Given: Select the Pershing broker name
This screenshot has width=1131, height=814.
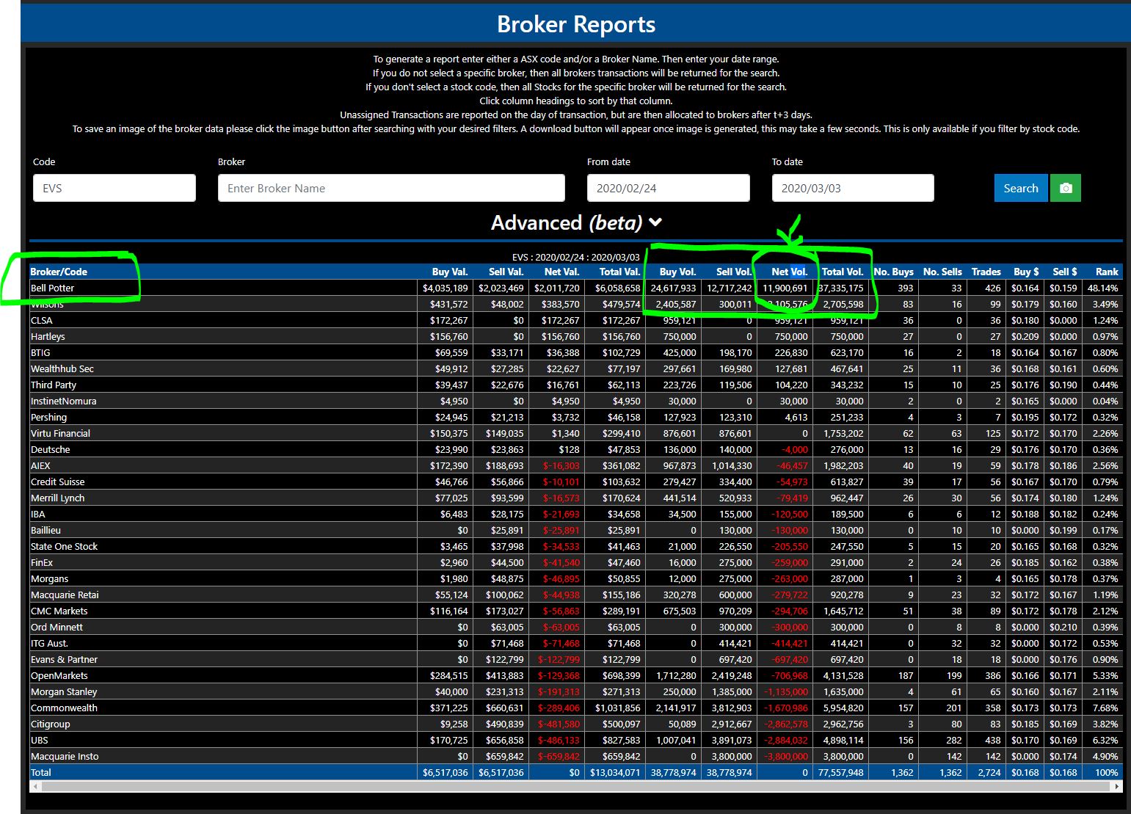Looking at the screenshot, I should (48, 417).
